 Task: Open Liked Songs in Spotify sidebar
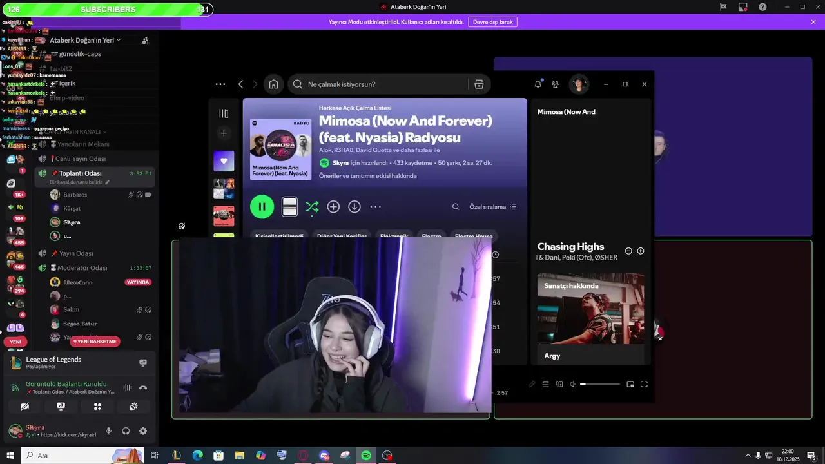click(x=224, y=161)
